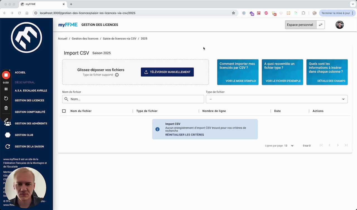The image size is (357, 210).
Task: Open Accueil in the sidebar menu
Action: coord(20,72)
